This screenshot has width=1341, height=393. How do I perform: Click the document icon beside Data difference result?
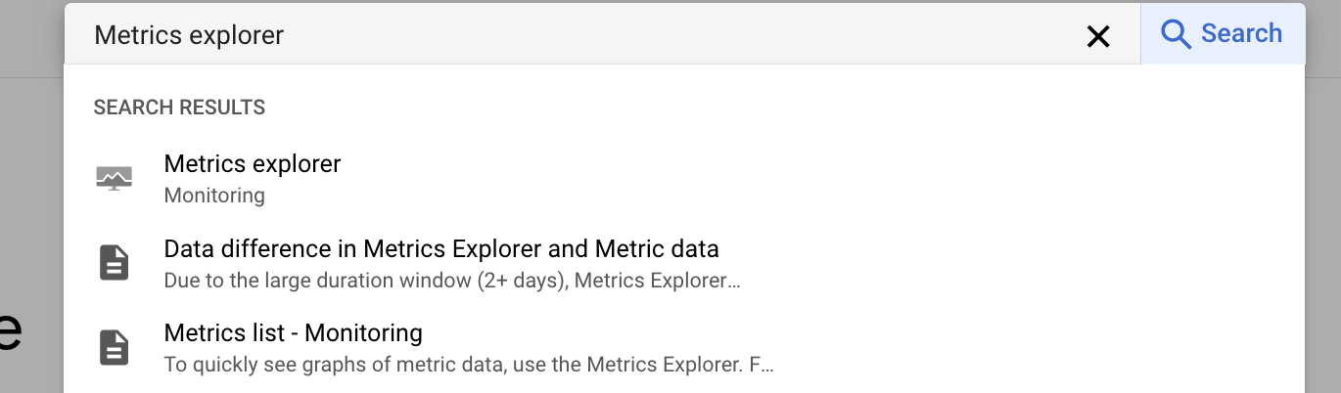pos(114,264)
